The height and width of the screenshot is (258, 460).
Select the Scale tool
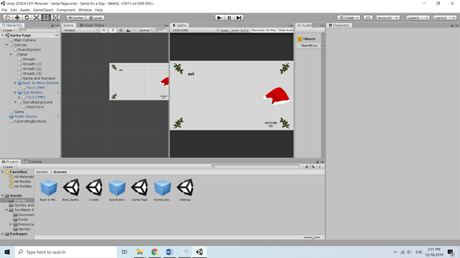pyautogui.click(x=37, y=18)
